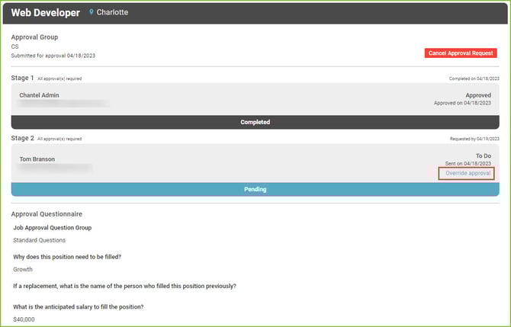This screenshot has width=511, height=327.
Task: Click the CS approval group name
Action: click(14, 46)
